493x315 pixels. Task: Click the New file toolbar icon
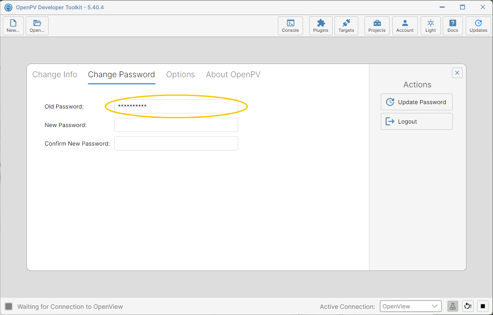[13, 26]
